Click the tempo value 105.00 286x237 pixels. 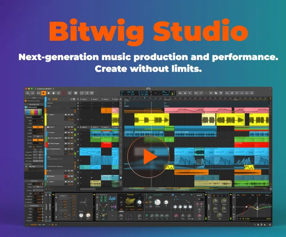[x=130, y=92]
